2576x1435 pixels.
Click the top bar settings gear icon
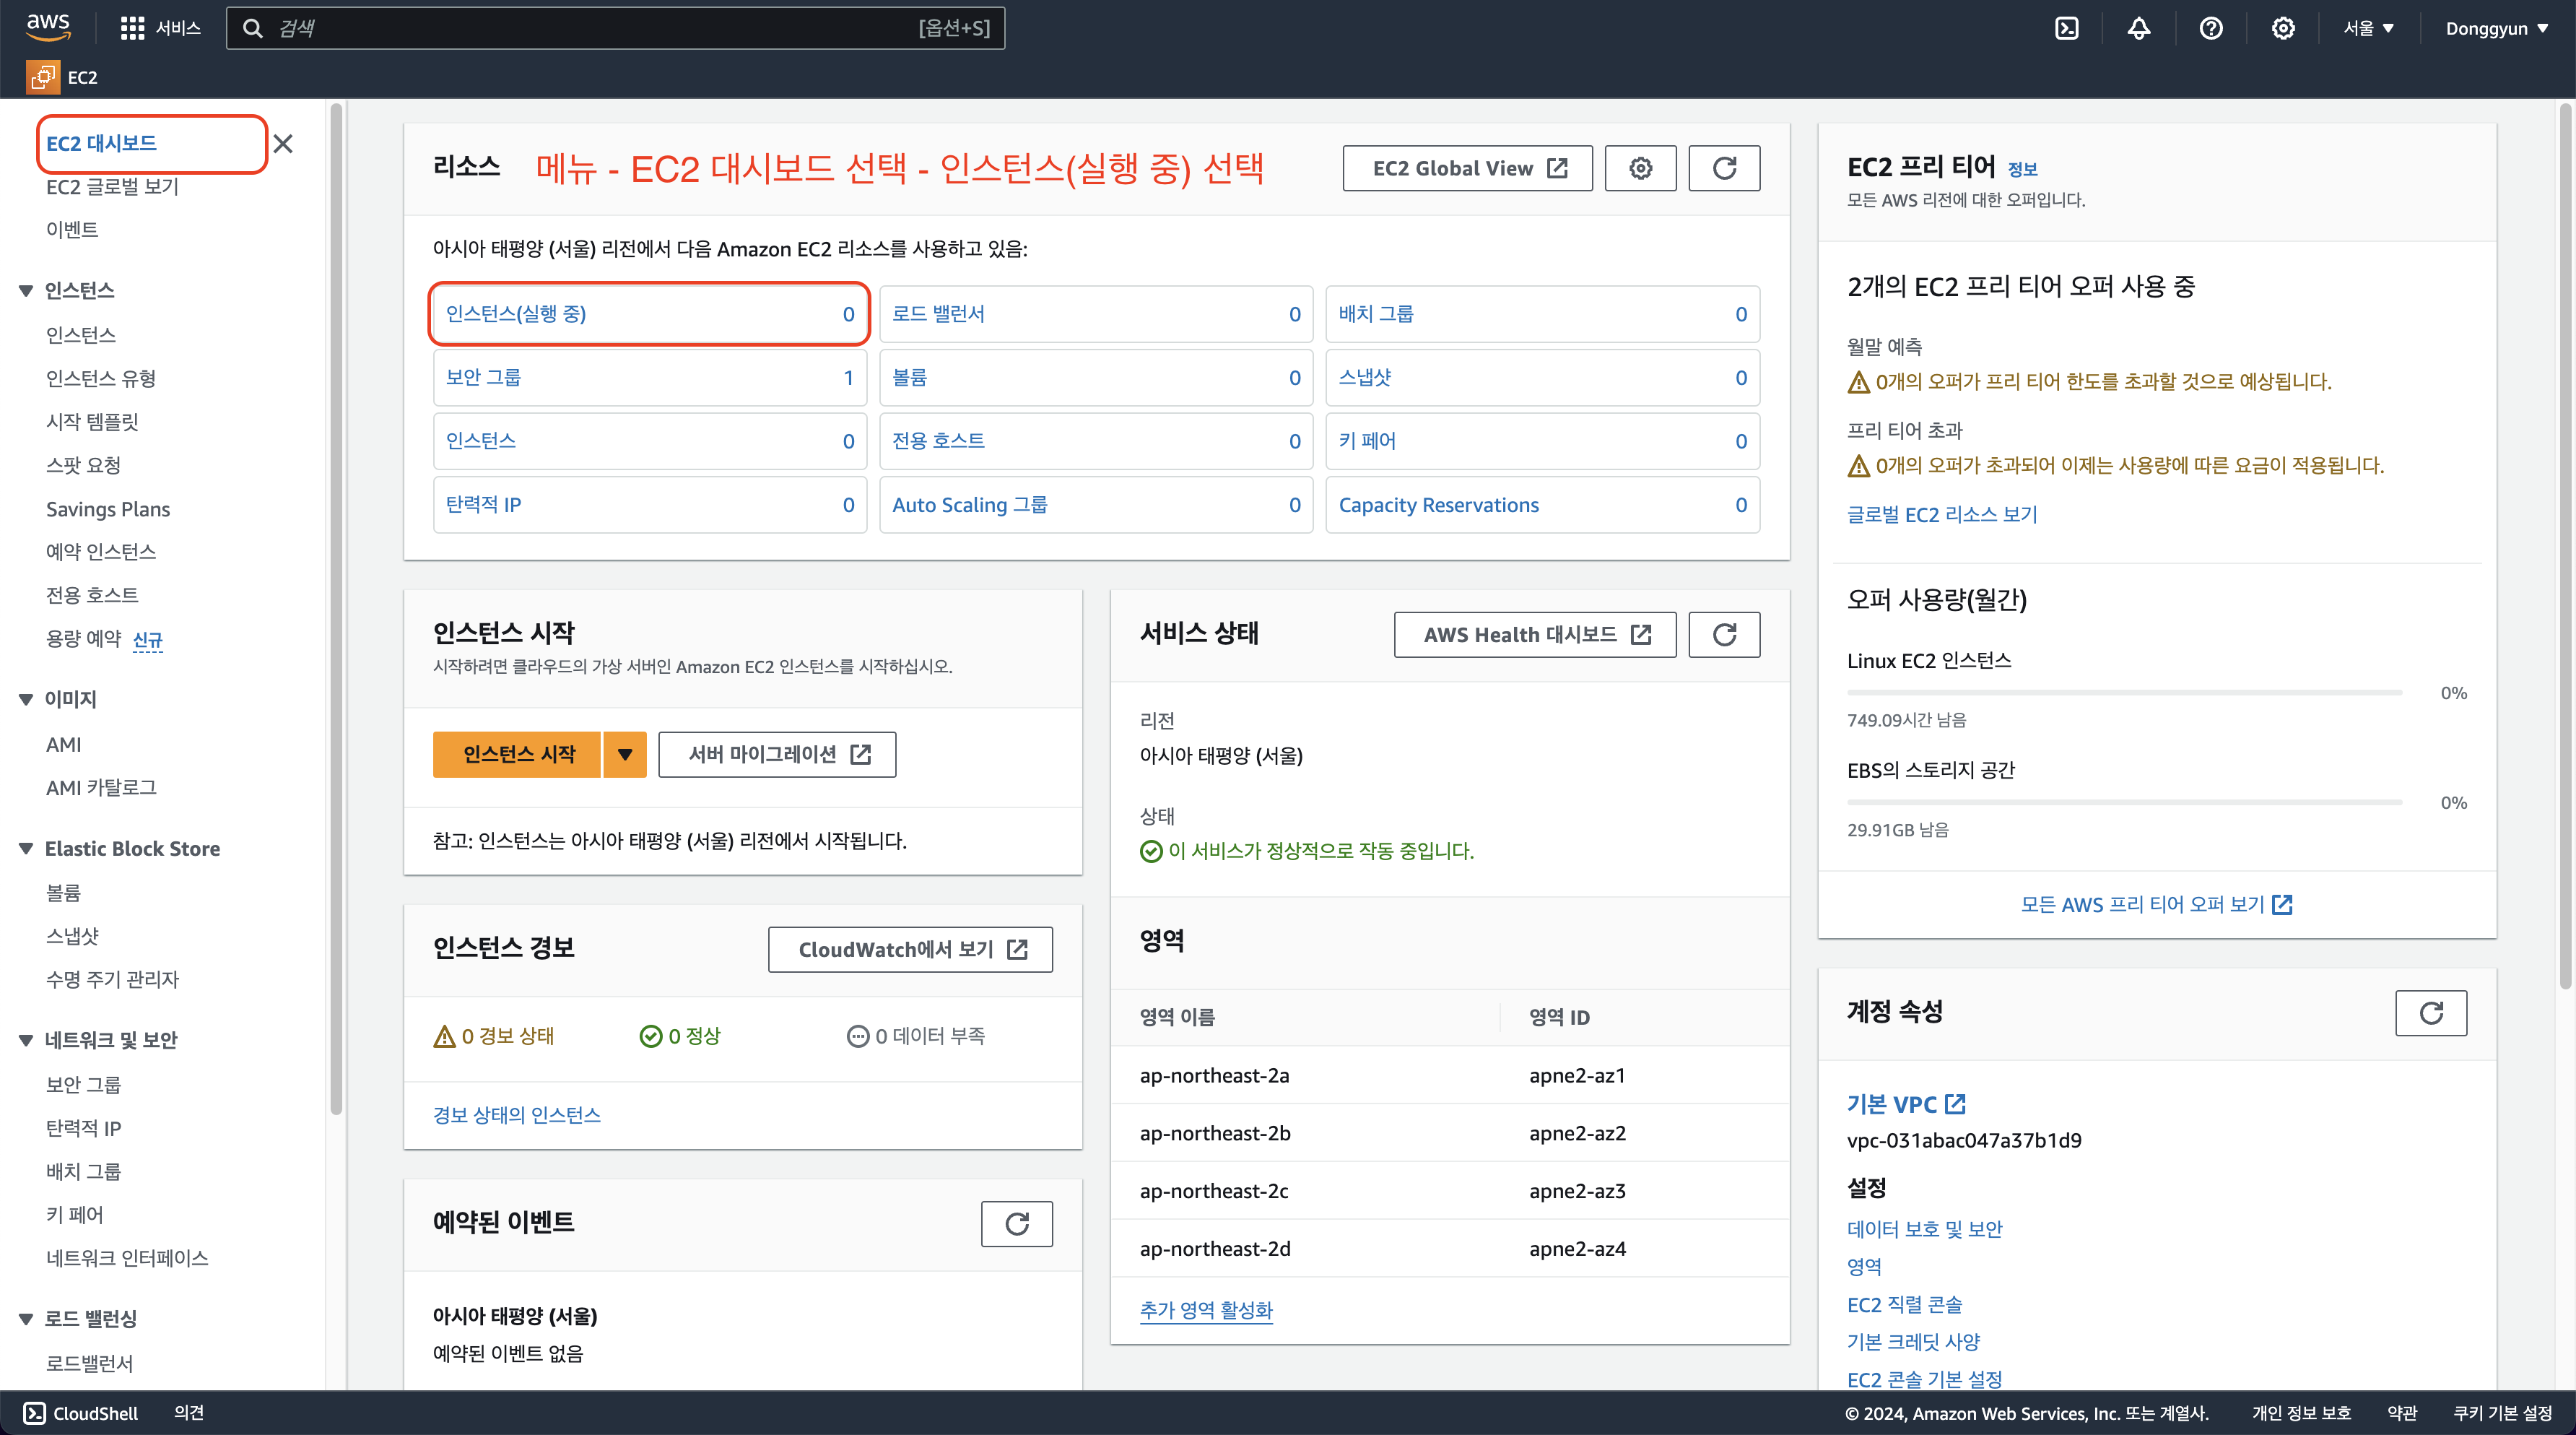click(2283, 28)
